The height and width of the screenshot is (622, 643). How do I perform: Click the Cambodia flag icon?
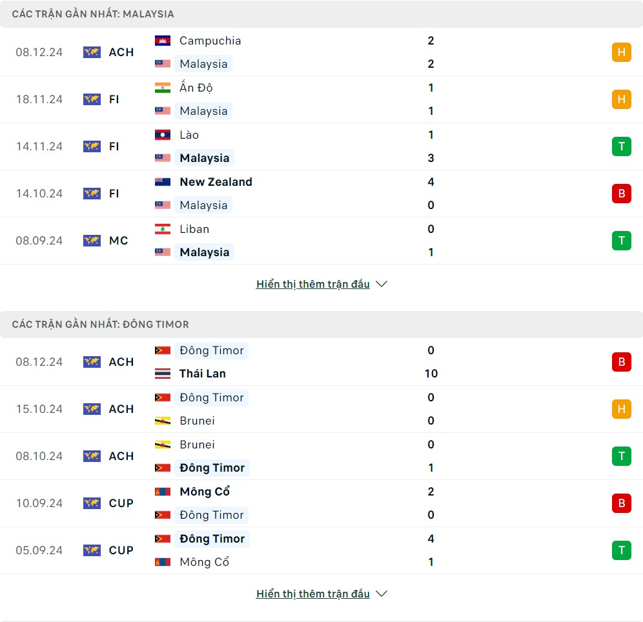pos(162,41)
